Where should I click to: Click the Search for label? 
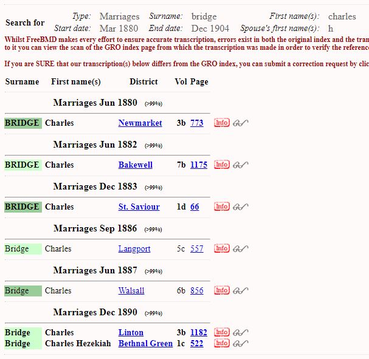(x=25, y=22)
